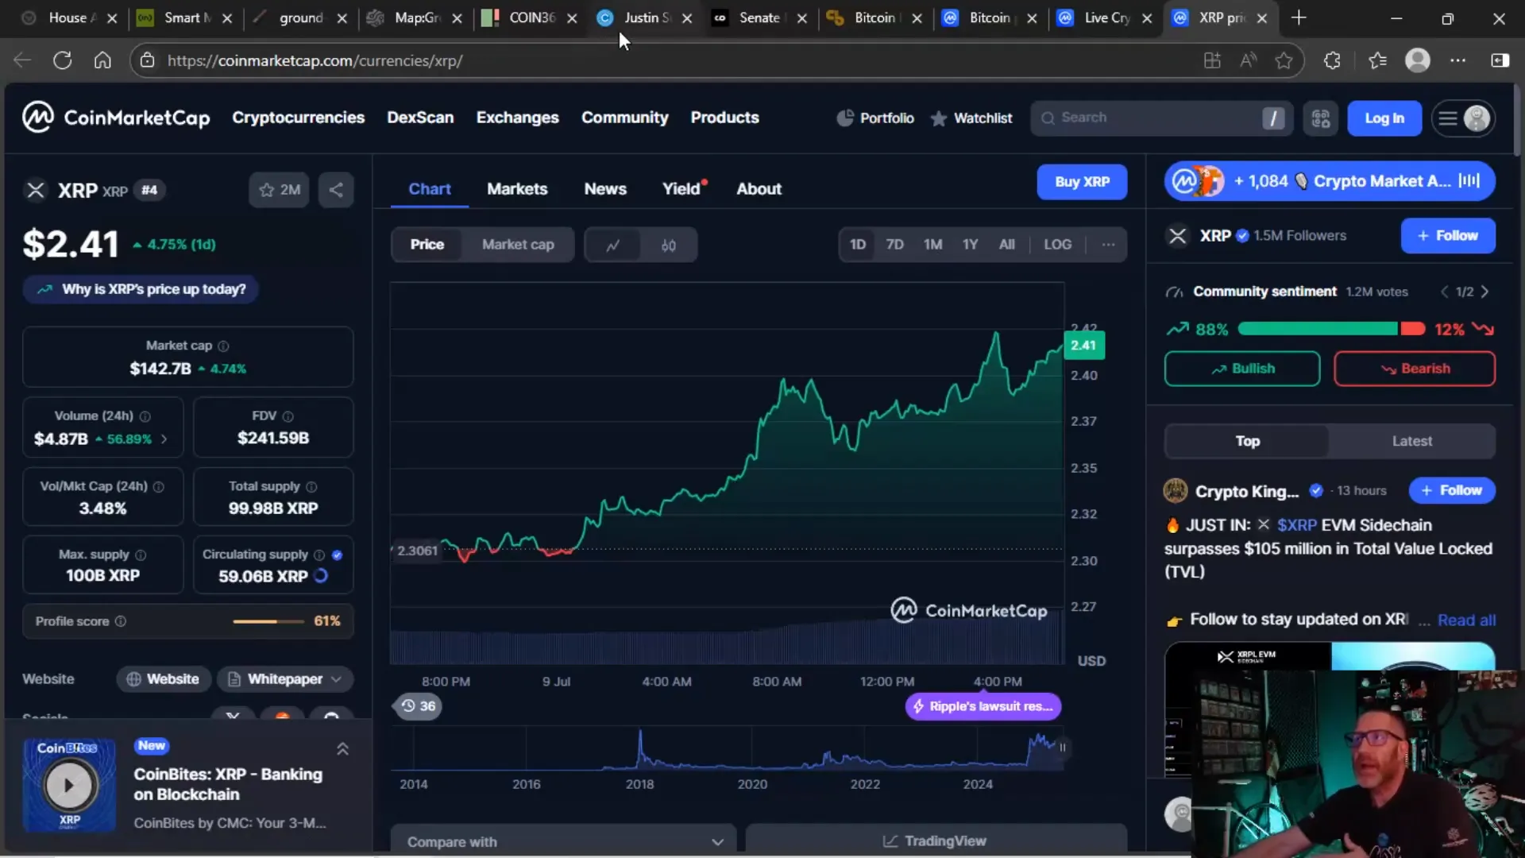The height and width of the screenshot is (858, 1525).
Task: Open browser extensions puzzle icon
Action: pyautogui.click(x=1332, y=60)
